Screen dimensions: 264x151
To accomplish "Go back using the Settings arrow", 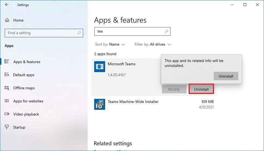I will coord(7,5).
